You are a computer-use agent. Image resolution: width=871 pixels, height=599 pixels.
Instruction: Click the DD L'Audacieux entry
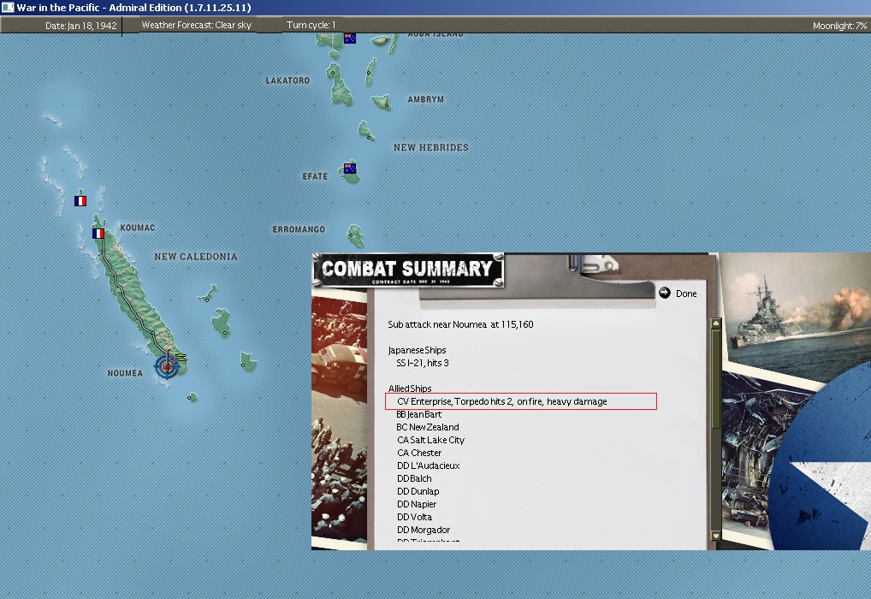[x=429, y=466]
